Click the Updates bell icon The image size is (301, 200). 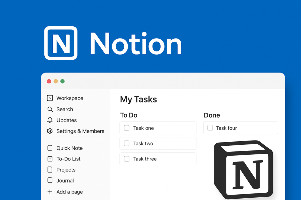coord(50,120)
